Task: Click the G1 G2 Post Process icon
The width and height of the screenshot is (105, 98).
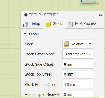Action: tap(70, 24)
